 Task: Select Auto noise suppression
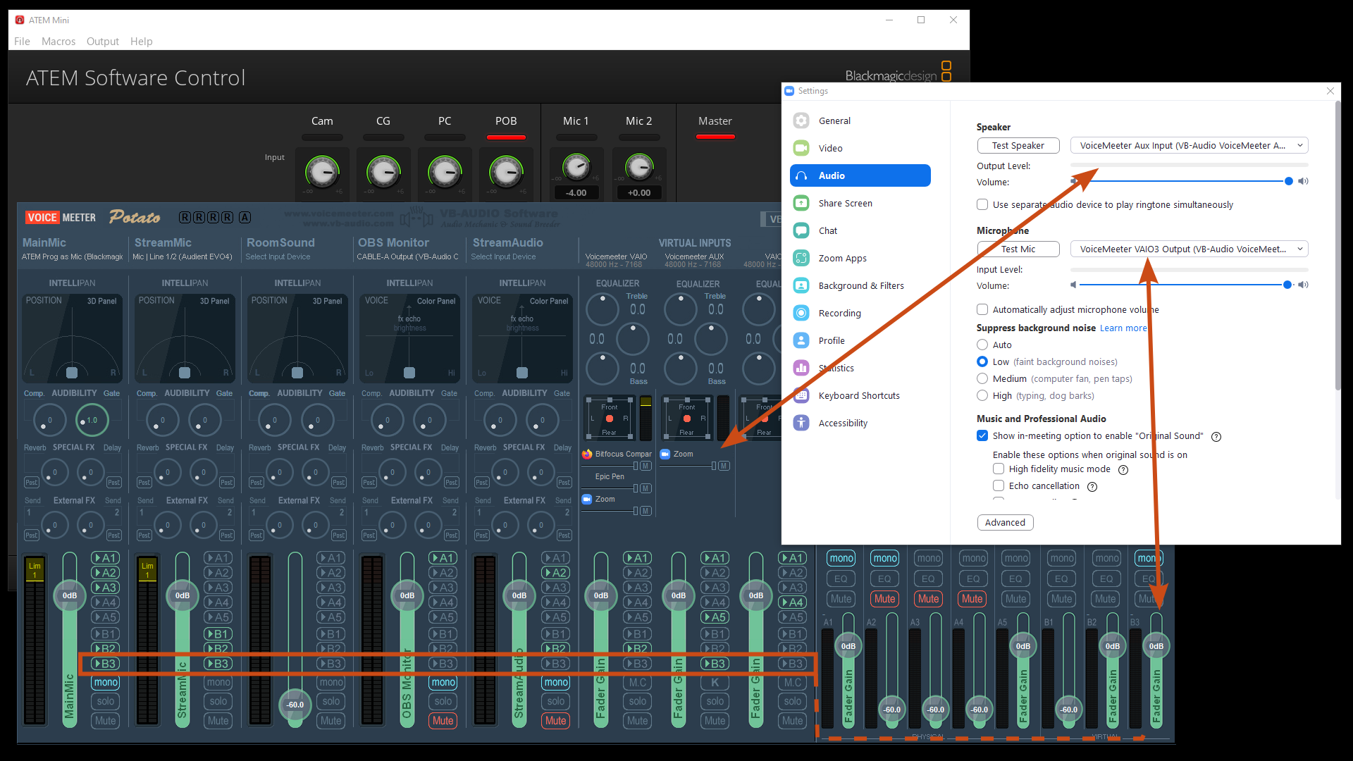pos(982,345)
